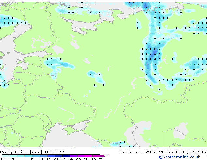Click the 40–45 mm magenta legend swatch

click(88, 156)
